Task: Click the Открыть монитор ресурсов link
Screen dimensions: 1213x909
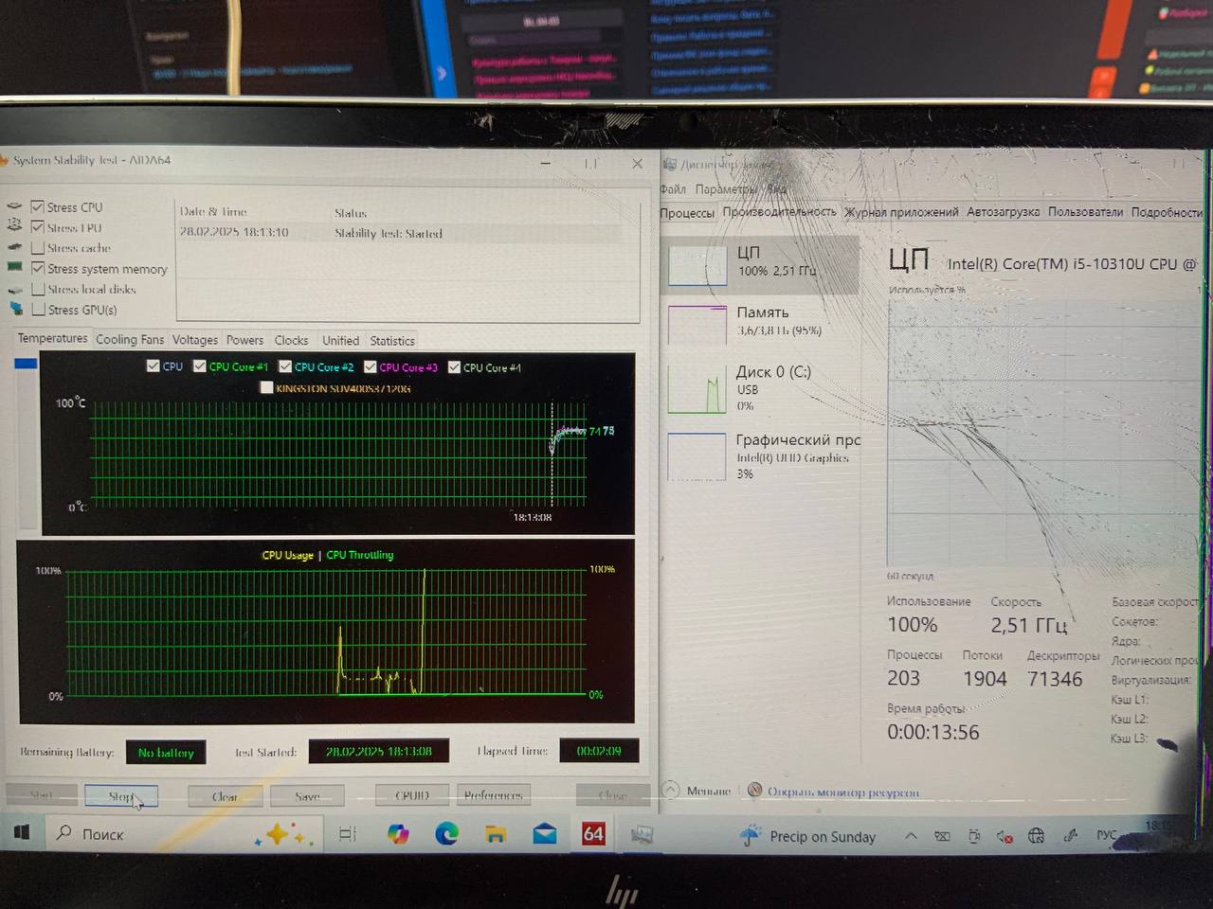Action: [x=842, y=792]
